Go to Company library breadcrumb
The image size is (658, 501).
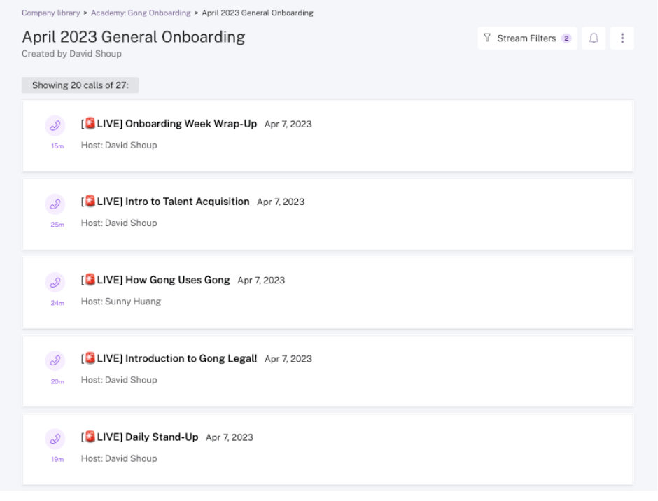pyautogui.click(x=51, y=13)
